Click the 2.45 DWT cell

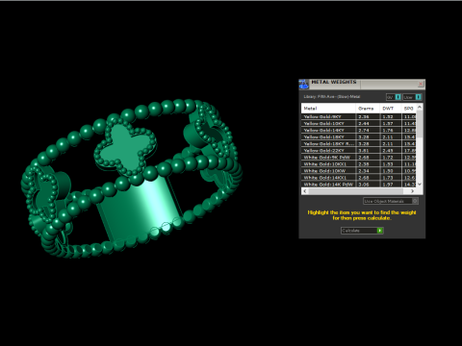pos(391,150)
